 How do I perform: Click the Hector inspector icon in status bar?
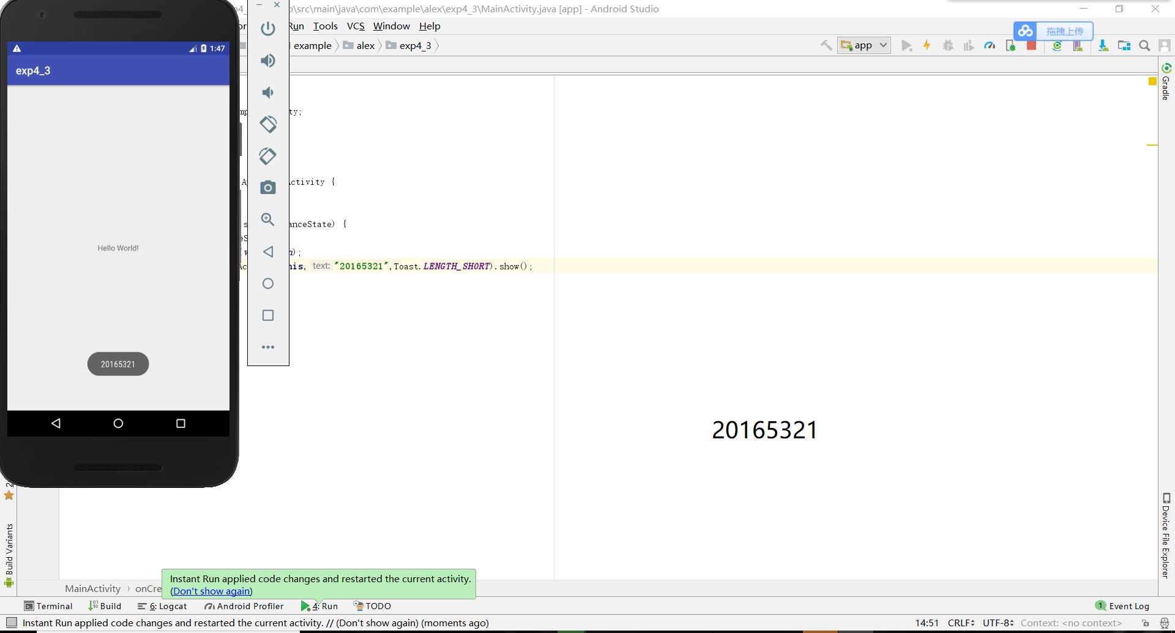[x=1165, y=623]
